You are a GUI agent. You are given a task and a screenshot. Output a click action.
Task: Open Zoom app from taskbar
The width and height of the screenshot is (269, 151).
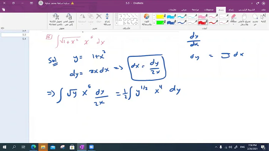(91, 147)
